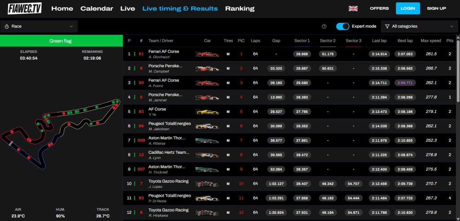Click the elapsed time 03:40:54
Screen dimensions: 460x221
coord(29,58)
